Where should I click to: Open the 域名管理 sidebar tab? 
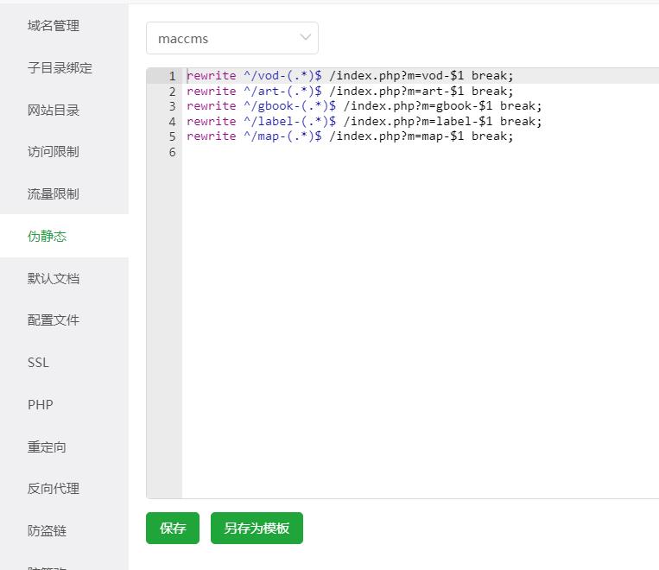coord(54,26)
